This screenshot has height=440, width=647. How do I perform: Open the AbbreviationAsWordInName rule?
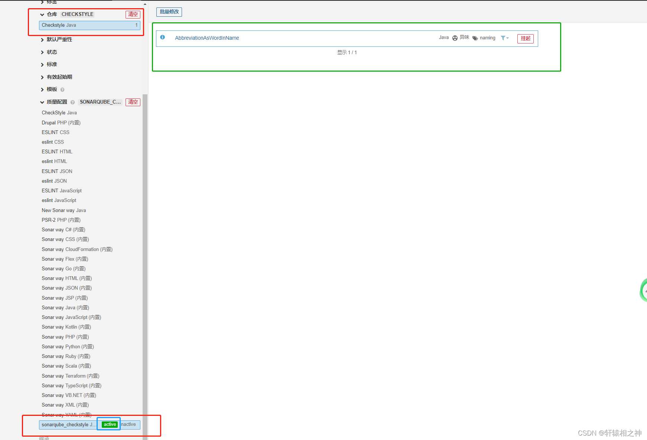tap(207, 38)
